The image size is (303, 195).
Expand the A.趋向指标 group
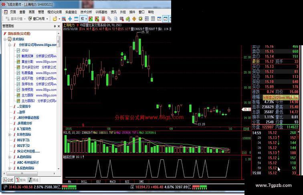tap(10, 157)
